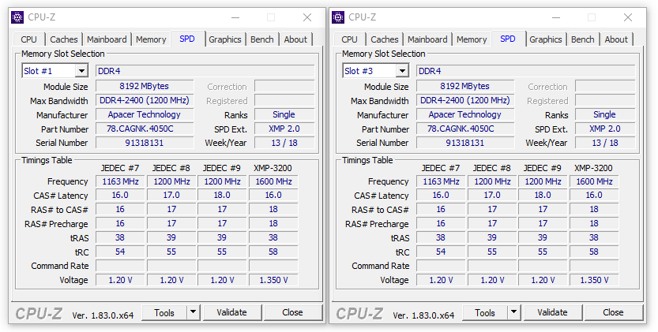
Task: Switch to CPU tab in right window
Action: pyautogui.click(x=349, y=39)
